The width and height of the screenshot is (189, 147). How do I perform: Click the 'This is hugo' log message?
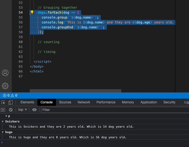68,137
